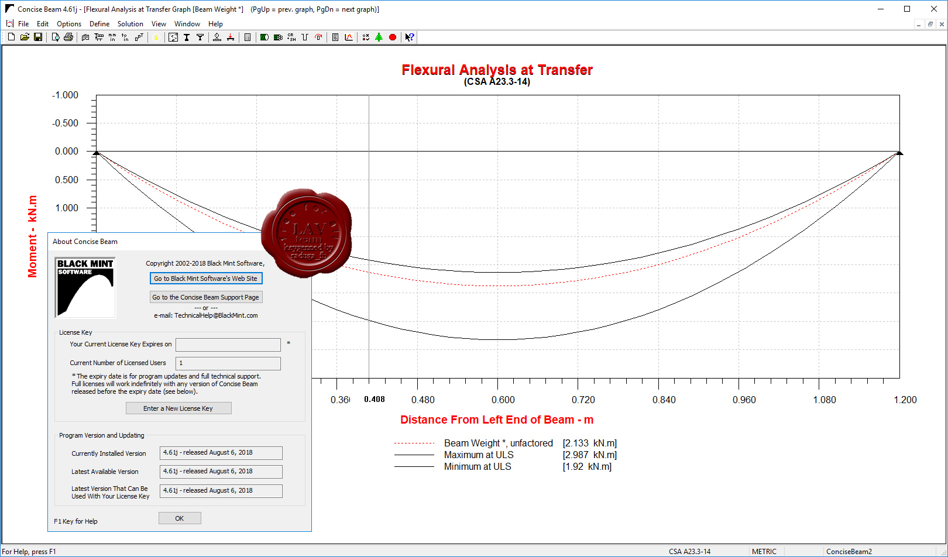Click the 'Minimum at ULS' legend entry
This screenshot has height=557, width=948.
[x=478, y=466]
